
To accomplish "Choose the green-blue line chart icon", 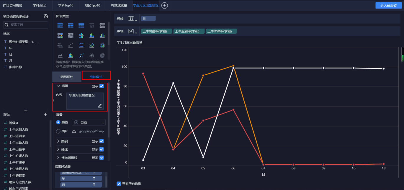I will click(x=92, y=45).
